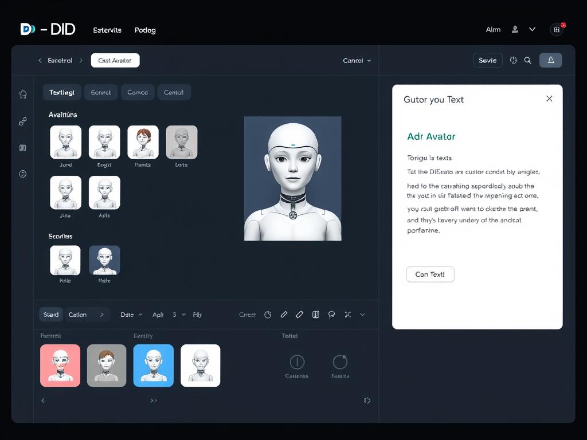Open the Cancel dropdown at the top
587x440 pixels.
356,60
